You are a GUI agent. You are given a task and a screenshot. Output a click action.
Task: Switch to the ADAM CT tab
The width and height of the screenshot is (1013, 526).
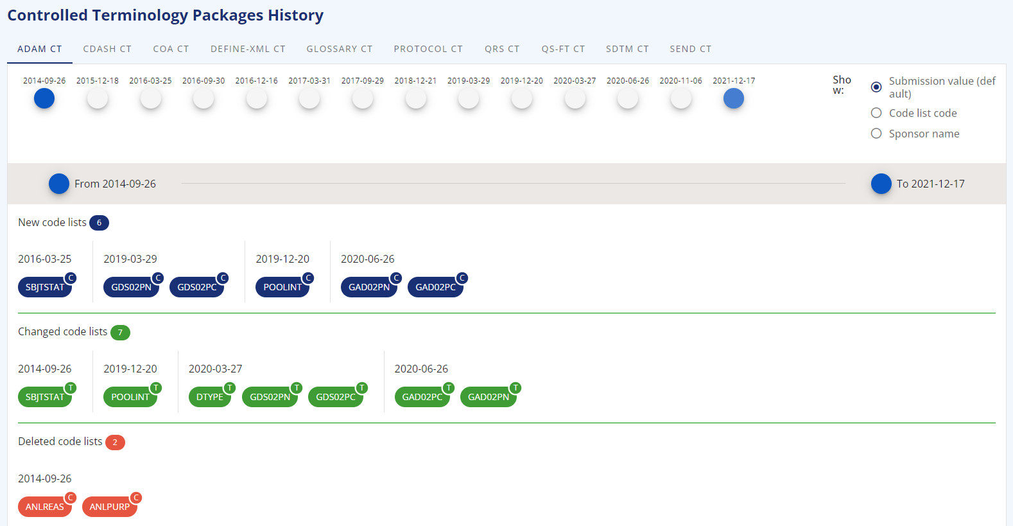40,49
